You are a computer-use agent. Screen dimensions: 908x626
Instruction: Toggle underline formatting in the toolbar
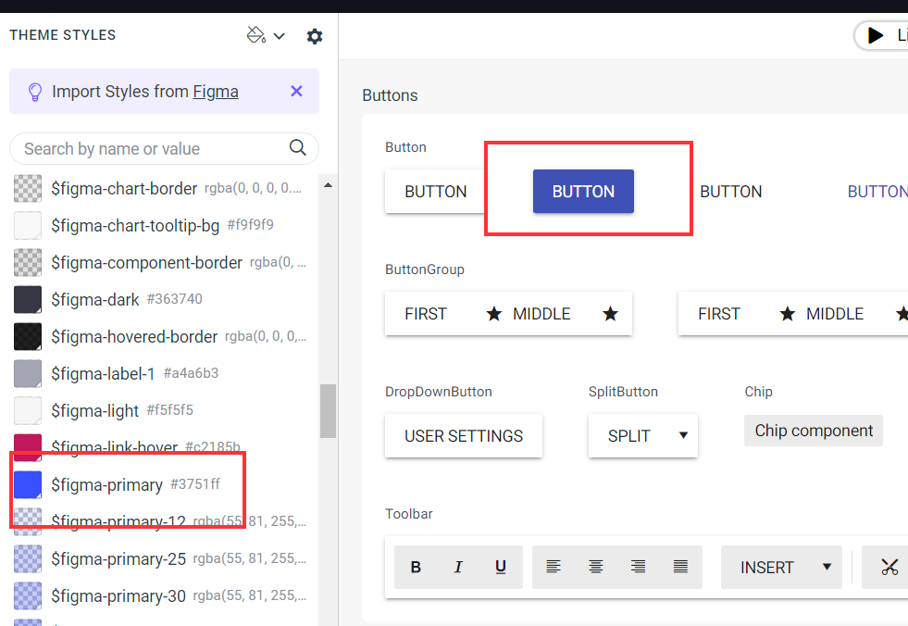[501, 568]
